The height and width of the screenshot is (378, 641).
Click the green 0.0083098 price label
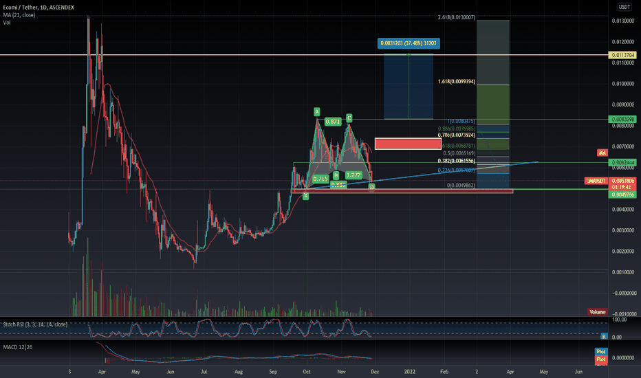pyautogui.click(x=622, y=120)
